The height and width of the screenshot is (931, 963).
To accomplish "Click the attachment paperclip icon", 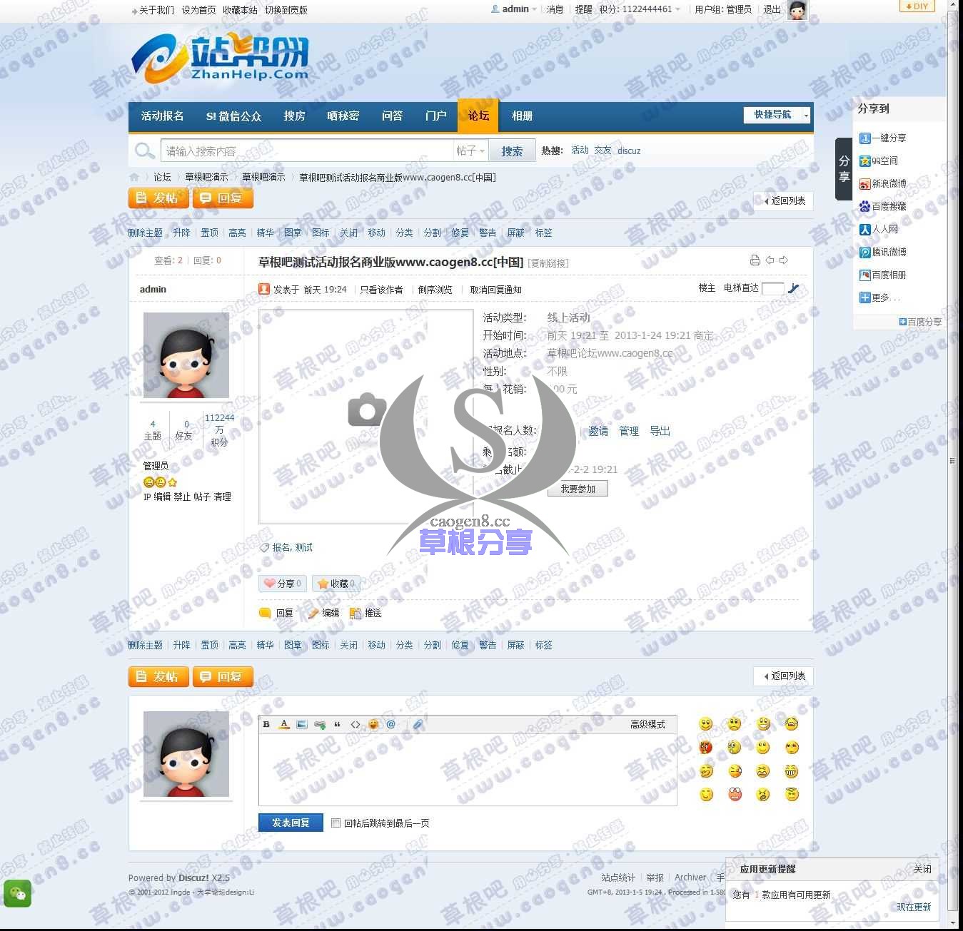I will (x=418, y=724).
